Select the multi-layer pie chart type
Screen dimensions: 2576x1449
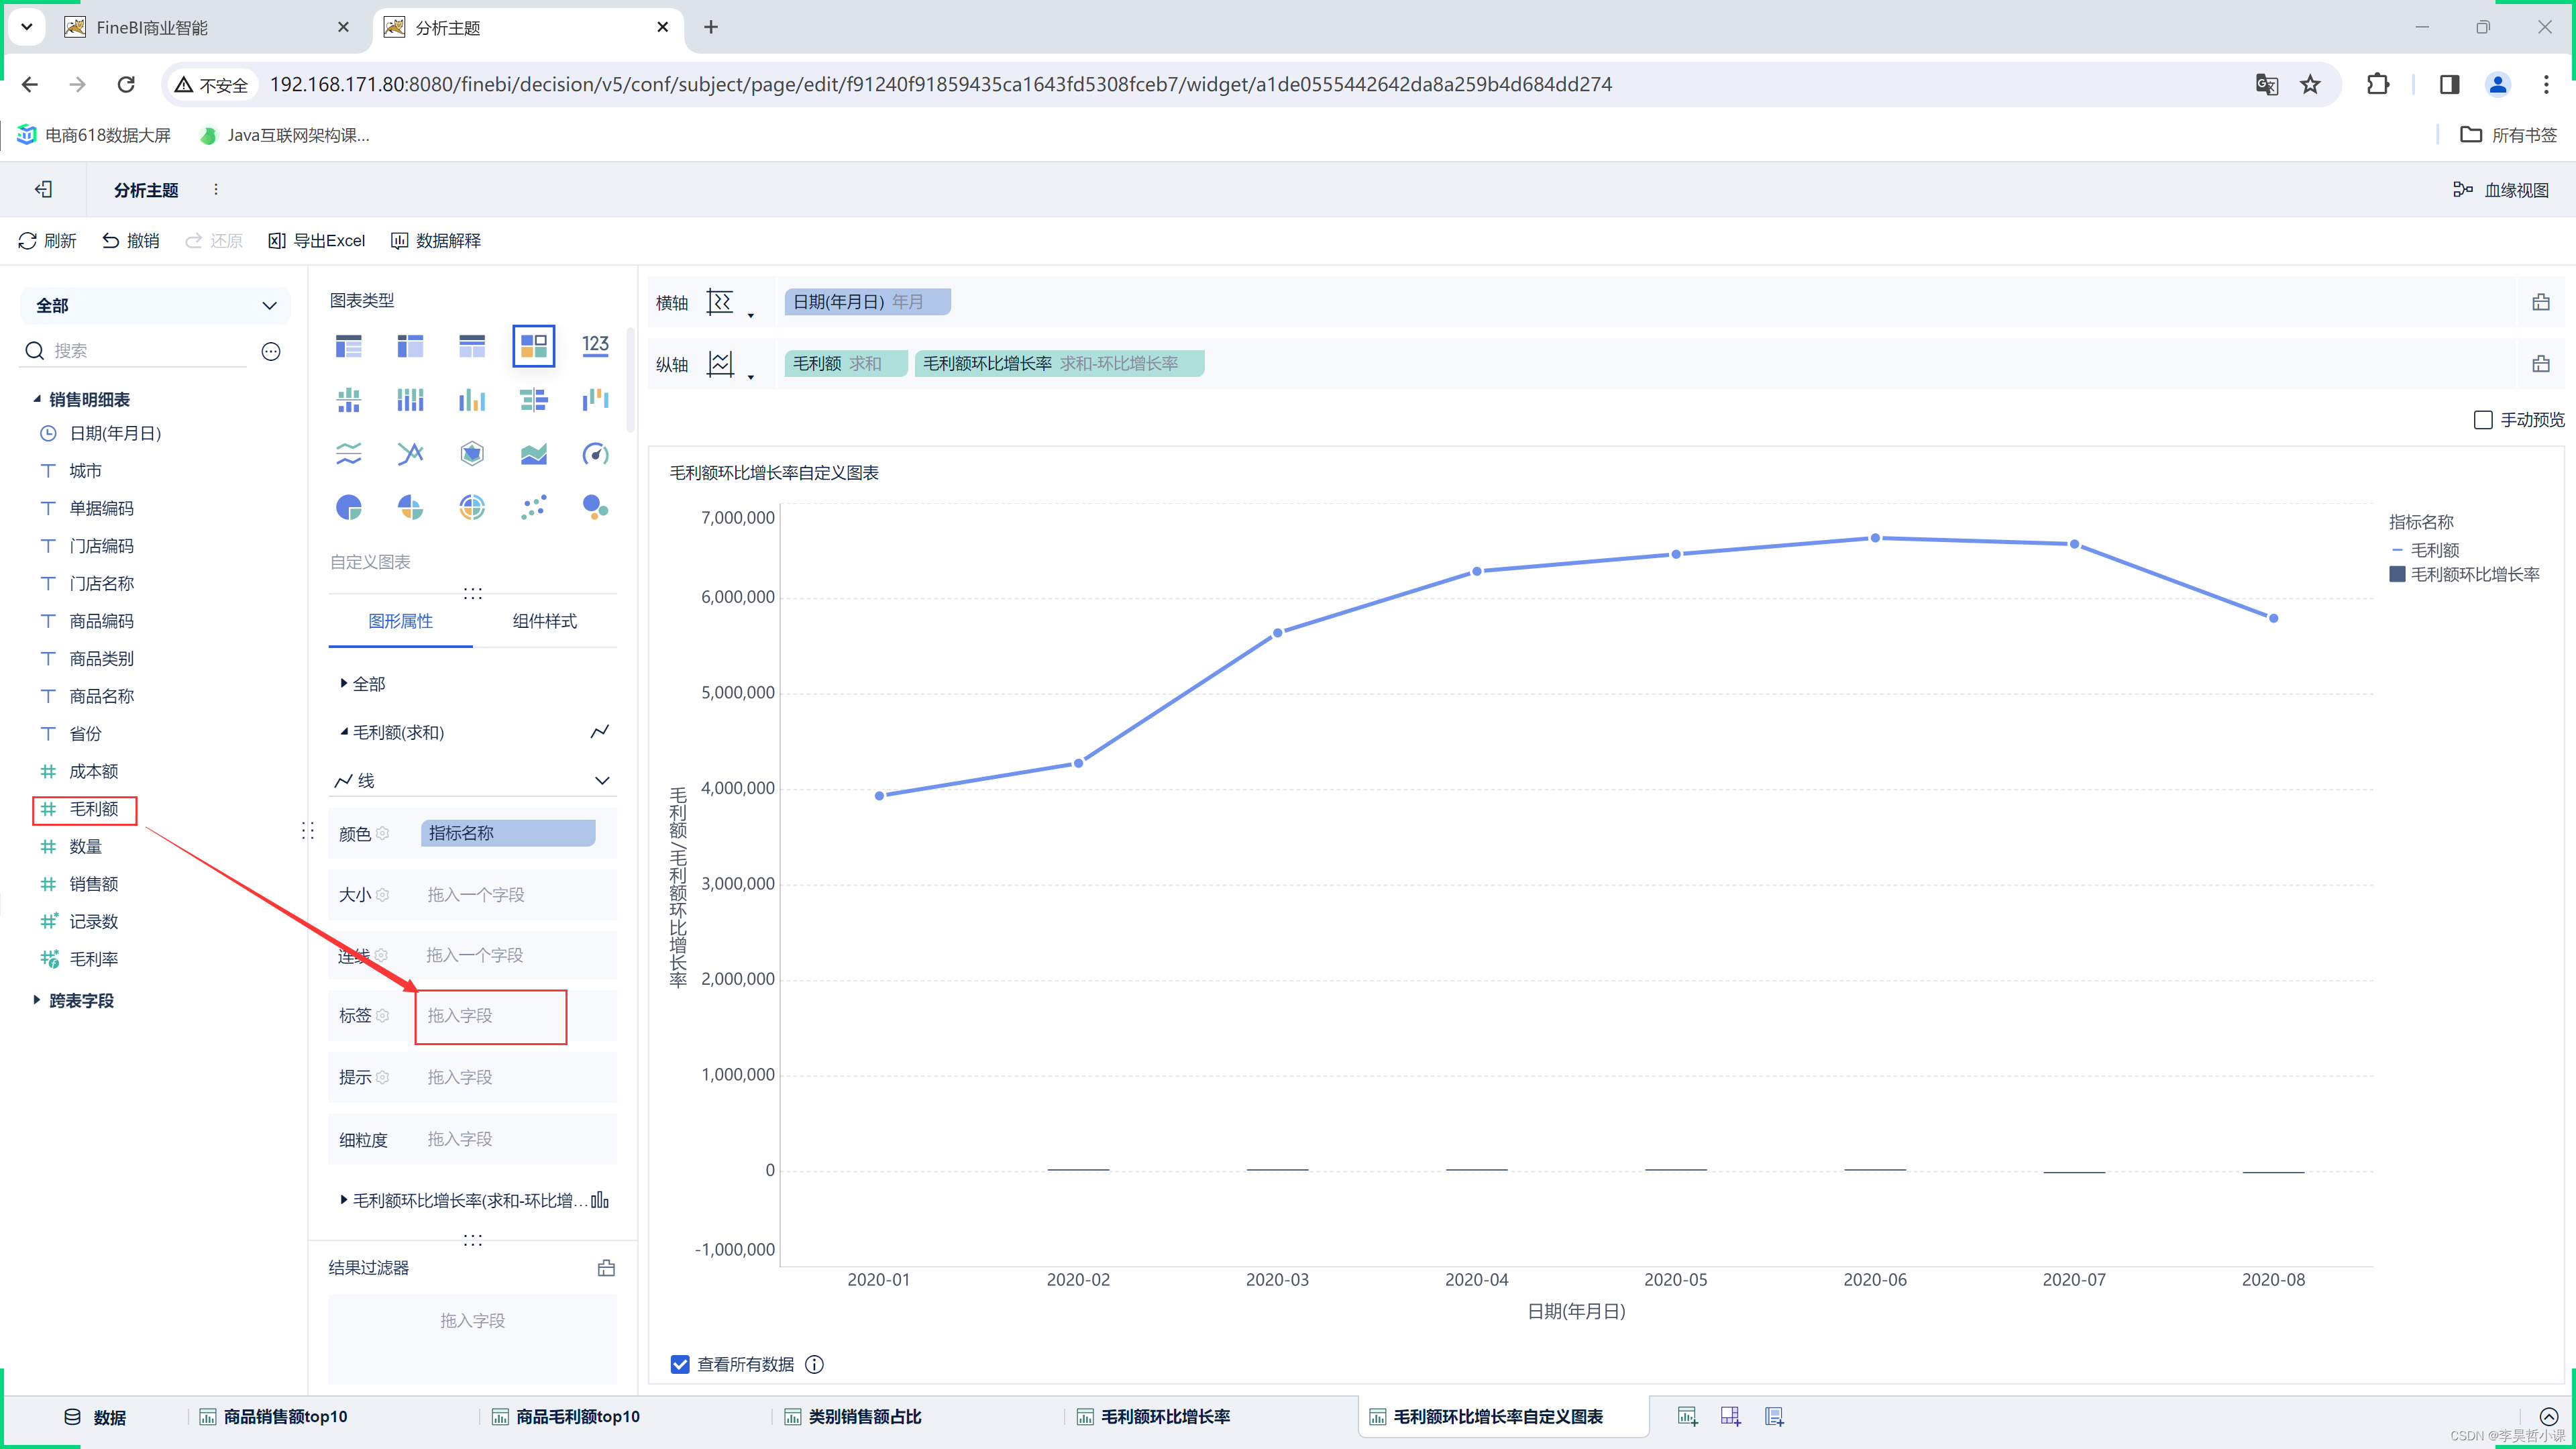coord(472,507)
